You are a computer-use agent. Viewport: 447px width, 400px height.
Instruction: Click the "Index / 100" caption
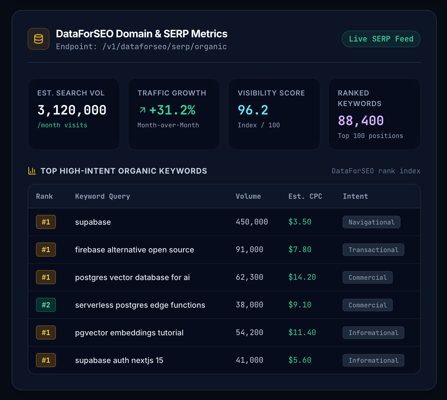(x=259, y=125)
